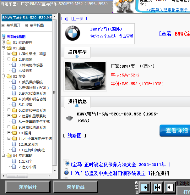This screenshot has height=195, width=190.
Task: Click the view control center-split icon
Action: [x=157, y=187]
